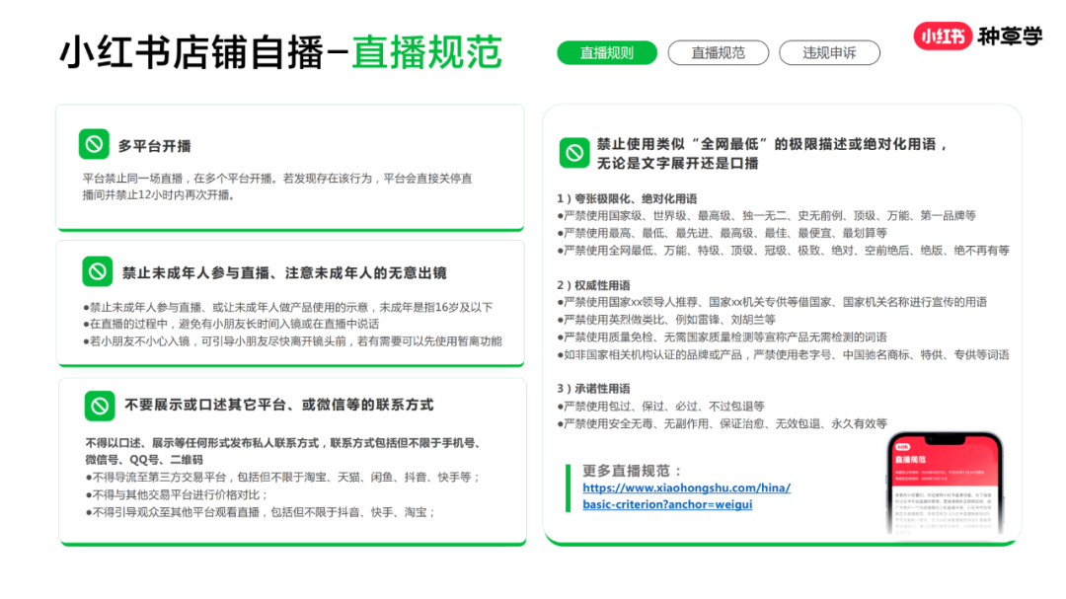Click the bullet starting 严禁使用最高、最低
The image size is (1066, 599).
[x=722, y=233]
